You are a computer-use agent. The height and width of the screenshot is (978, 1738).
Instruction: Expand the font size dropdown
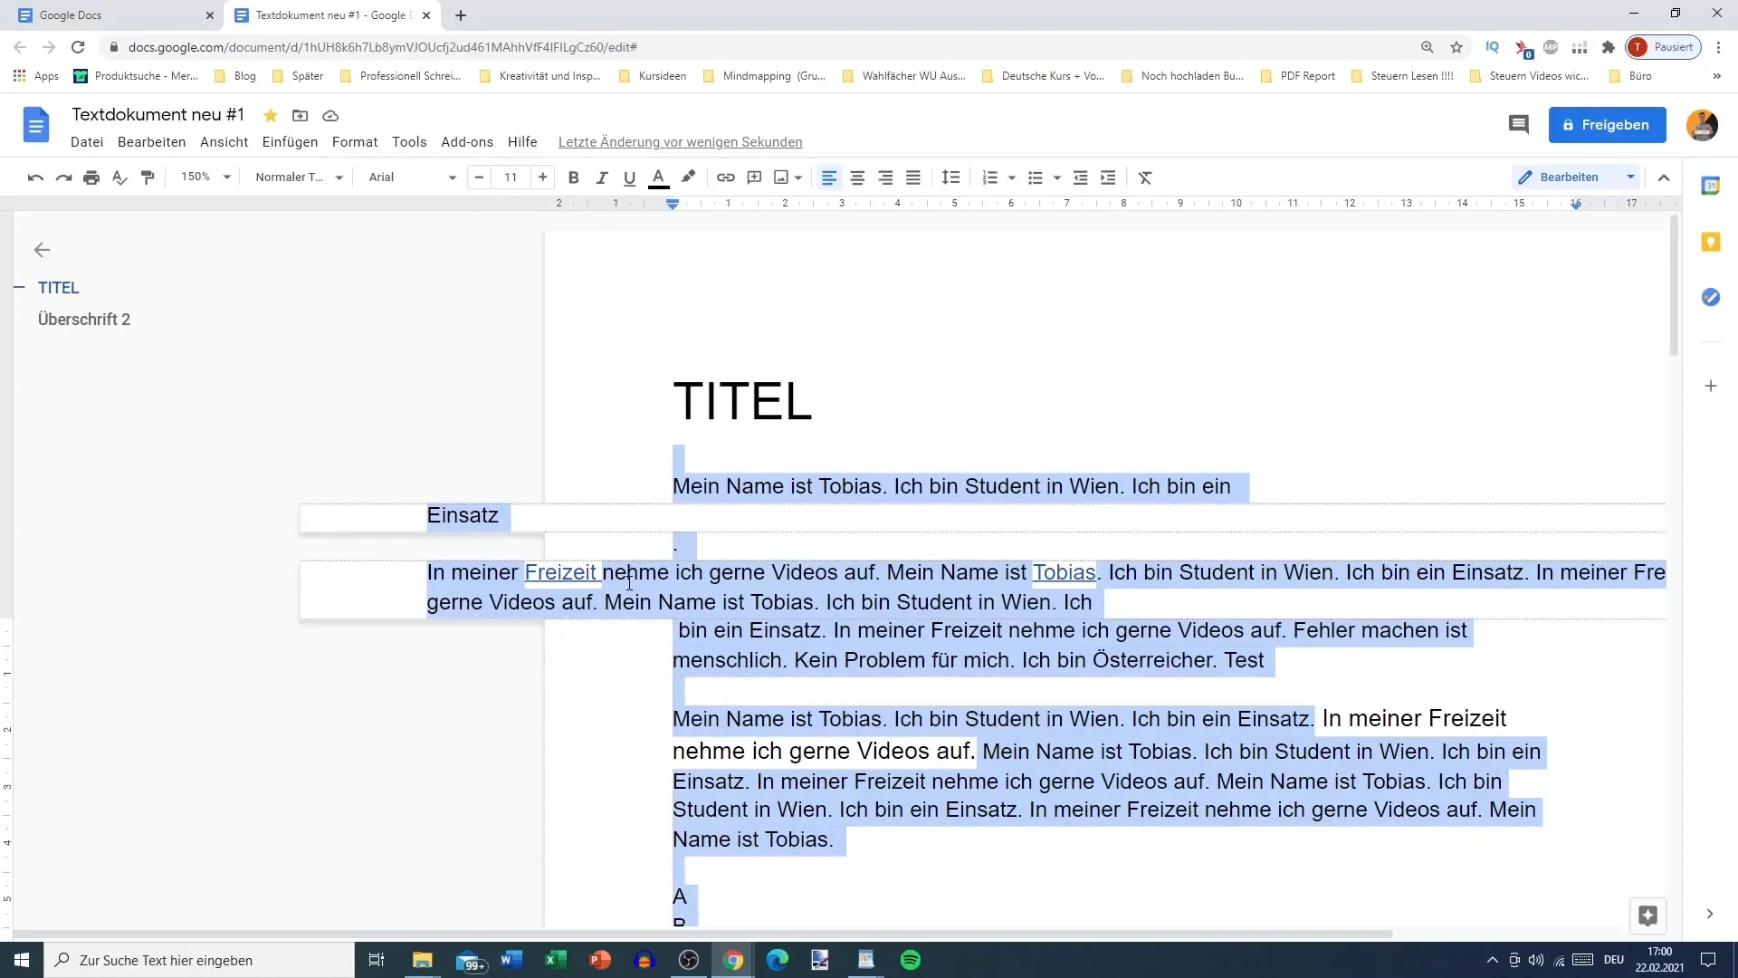(x=511, y=177)
